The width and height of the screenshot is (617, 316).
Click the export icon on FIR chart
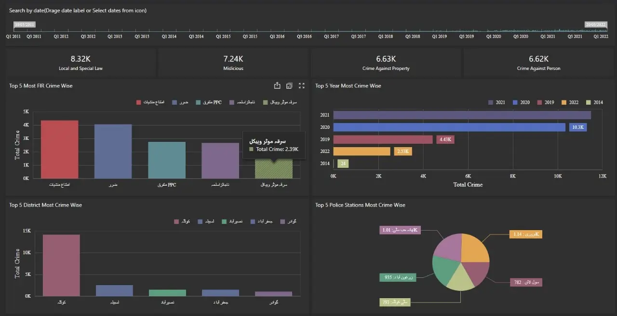click(277, 86)
